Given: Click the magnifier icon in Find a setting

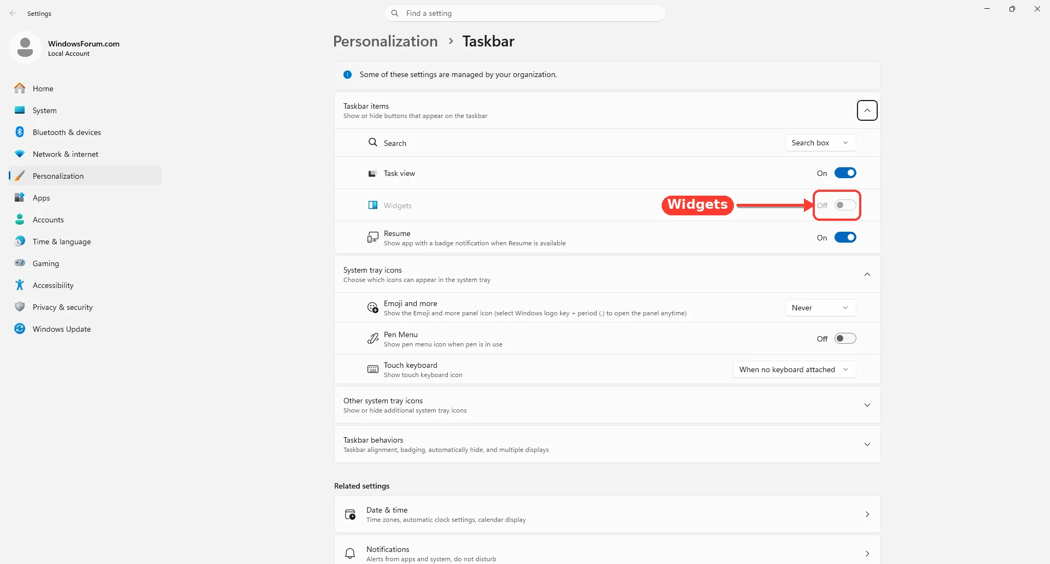Looking at the screenshot, I should pos(395,13).
